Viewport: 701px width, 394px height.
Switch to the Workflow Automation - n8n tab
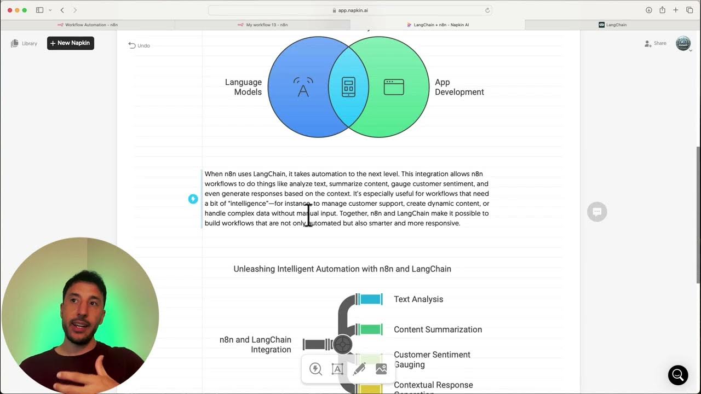(x=88, y=25)
